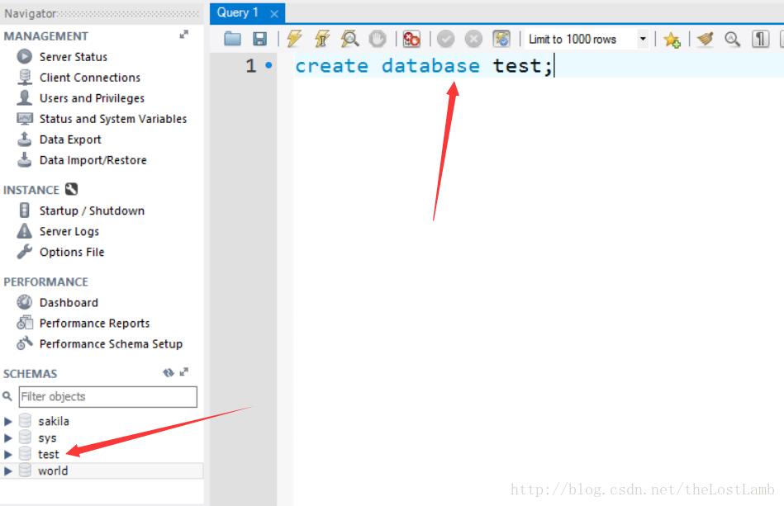The image size is (784, 506).
Task: Toggle invisible characters with the pilcrow icon
Action: point(759,39)
